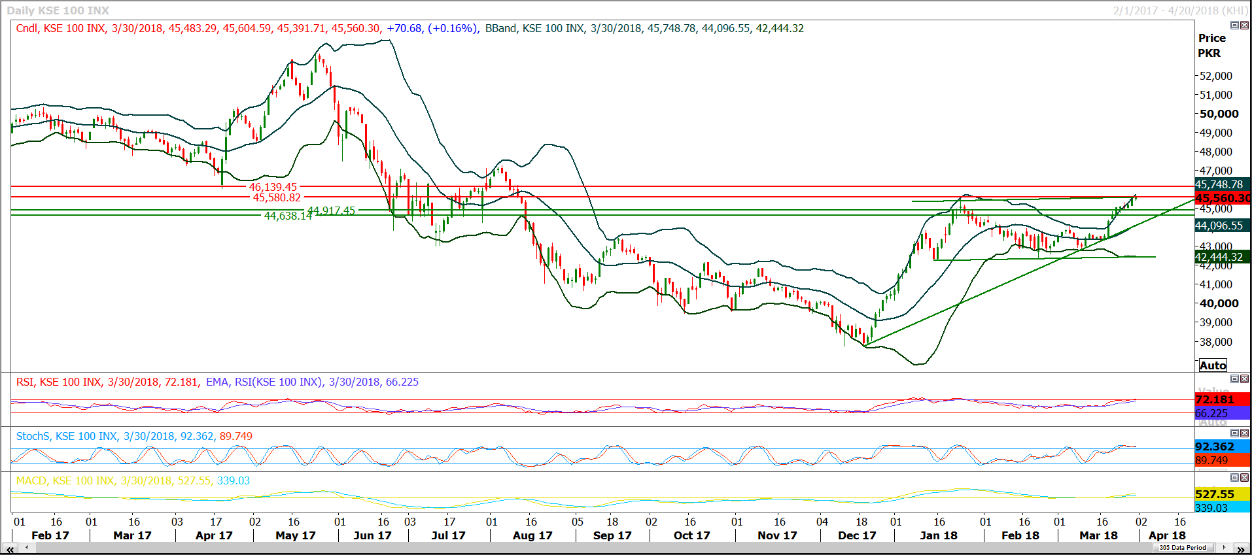
Task: Click the 305 Data Period scrollbar handle
Action: tap(1183, 548)
